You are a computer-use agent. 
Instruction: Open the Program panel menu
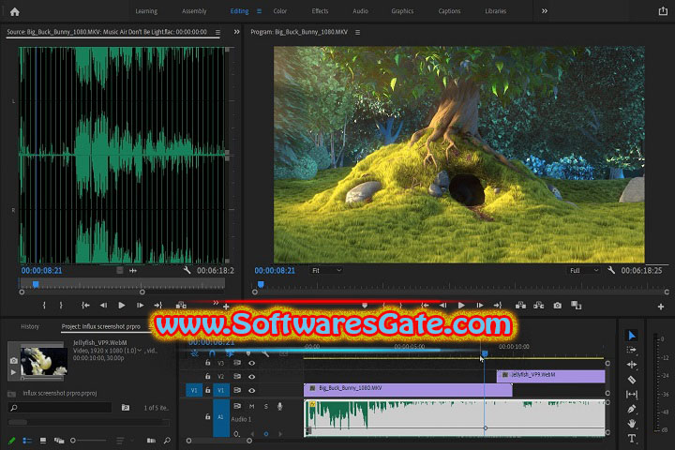coord(358,32)
